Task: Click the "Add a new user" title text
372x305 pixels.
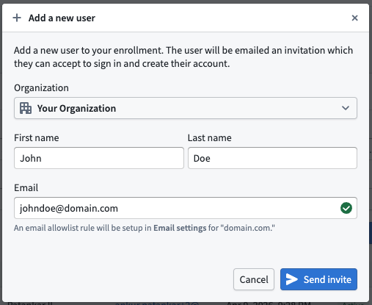Action: (x=62, y=18)
